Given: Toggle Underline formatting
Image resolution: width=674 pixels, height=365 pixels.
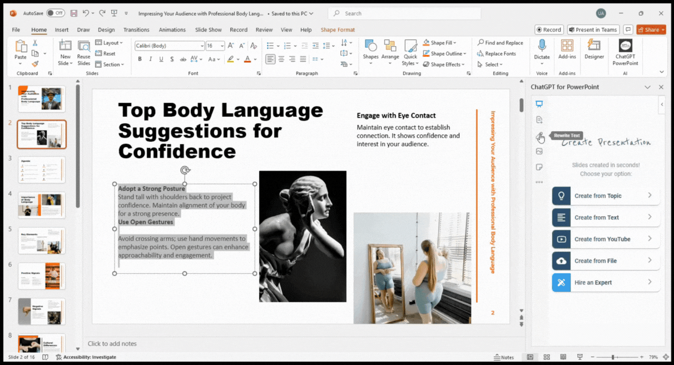Looking at the screenshot, I should coord(161,59).
